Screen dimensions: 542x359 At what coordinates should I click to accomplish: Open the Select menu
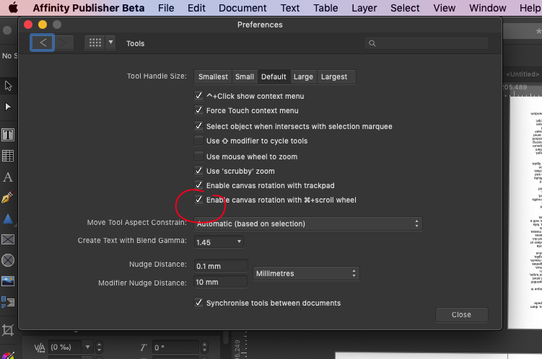coord(405,8)
